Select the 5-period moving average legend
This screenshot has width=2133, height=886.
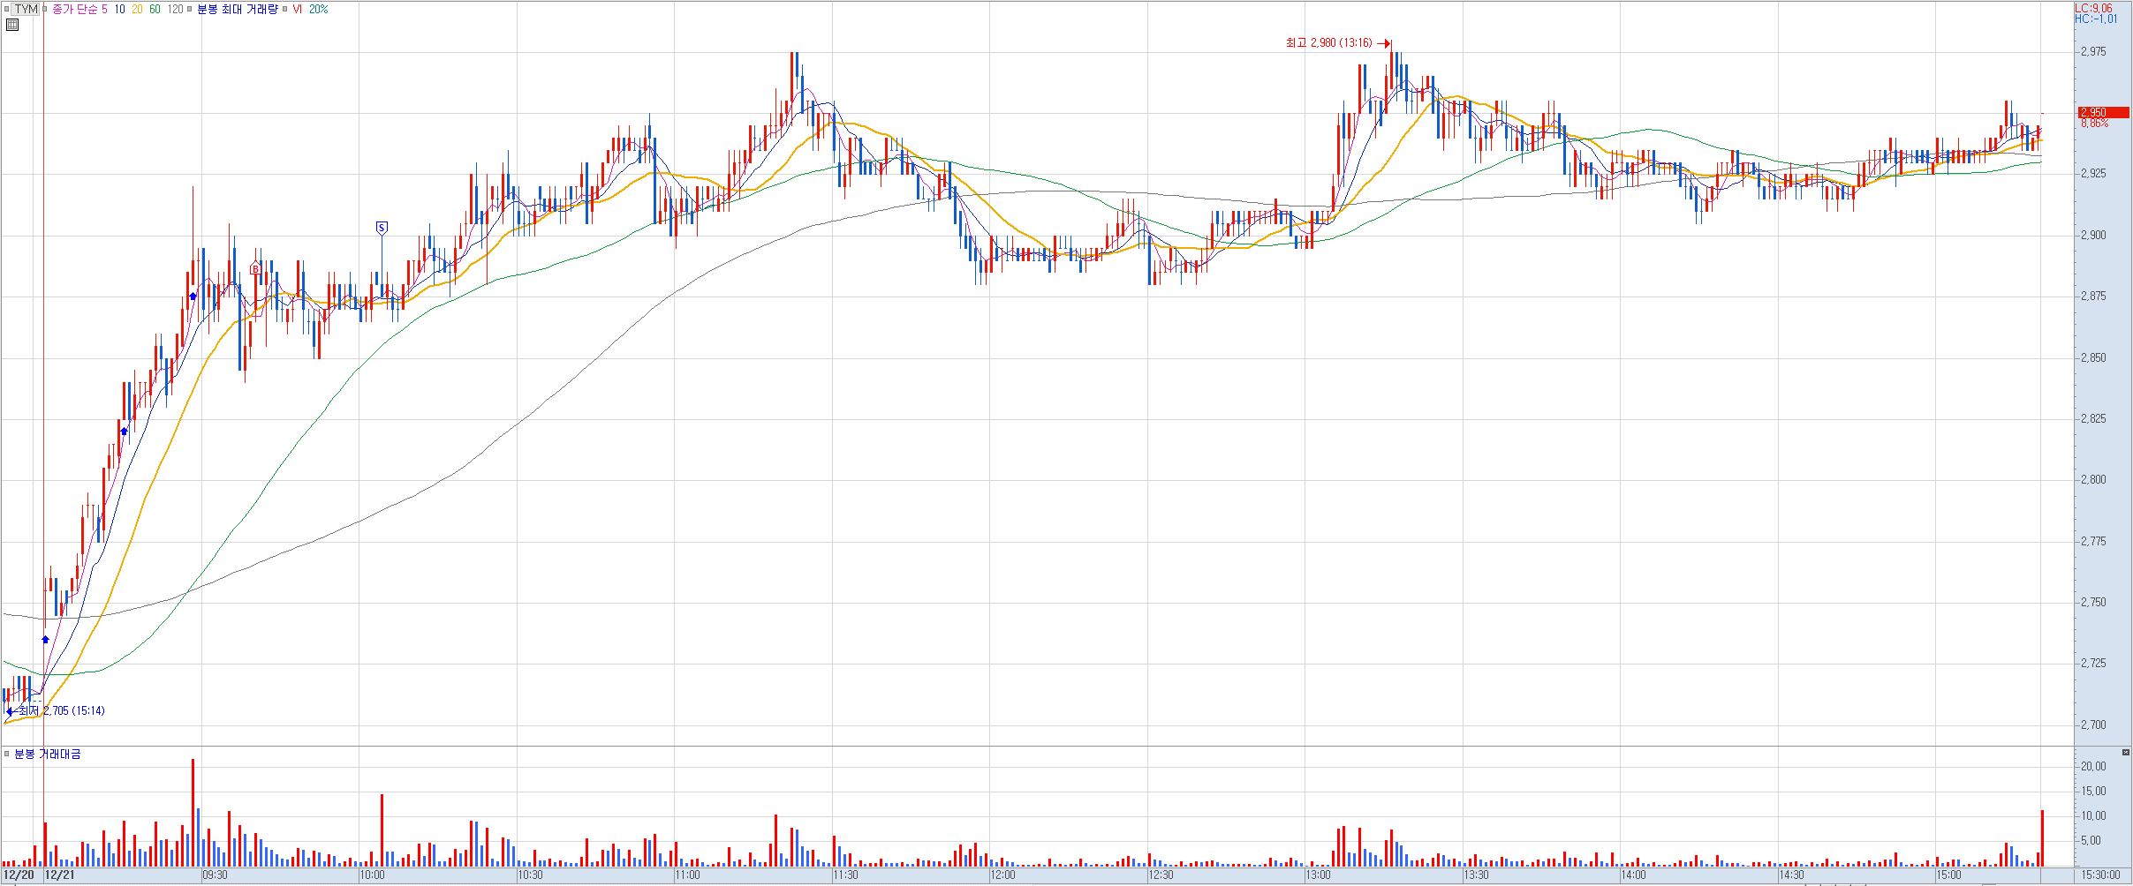click(104, 9)
